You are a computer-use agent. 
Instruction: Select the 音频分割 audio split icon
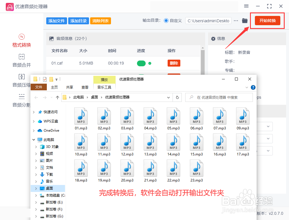[x=22, y=96]
